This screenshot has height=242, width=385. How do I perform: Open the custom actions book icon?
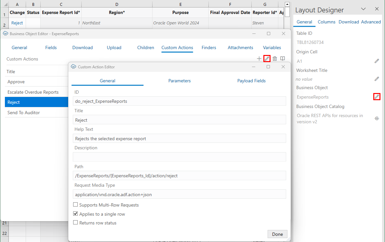coord(283,59)
